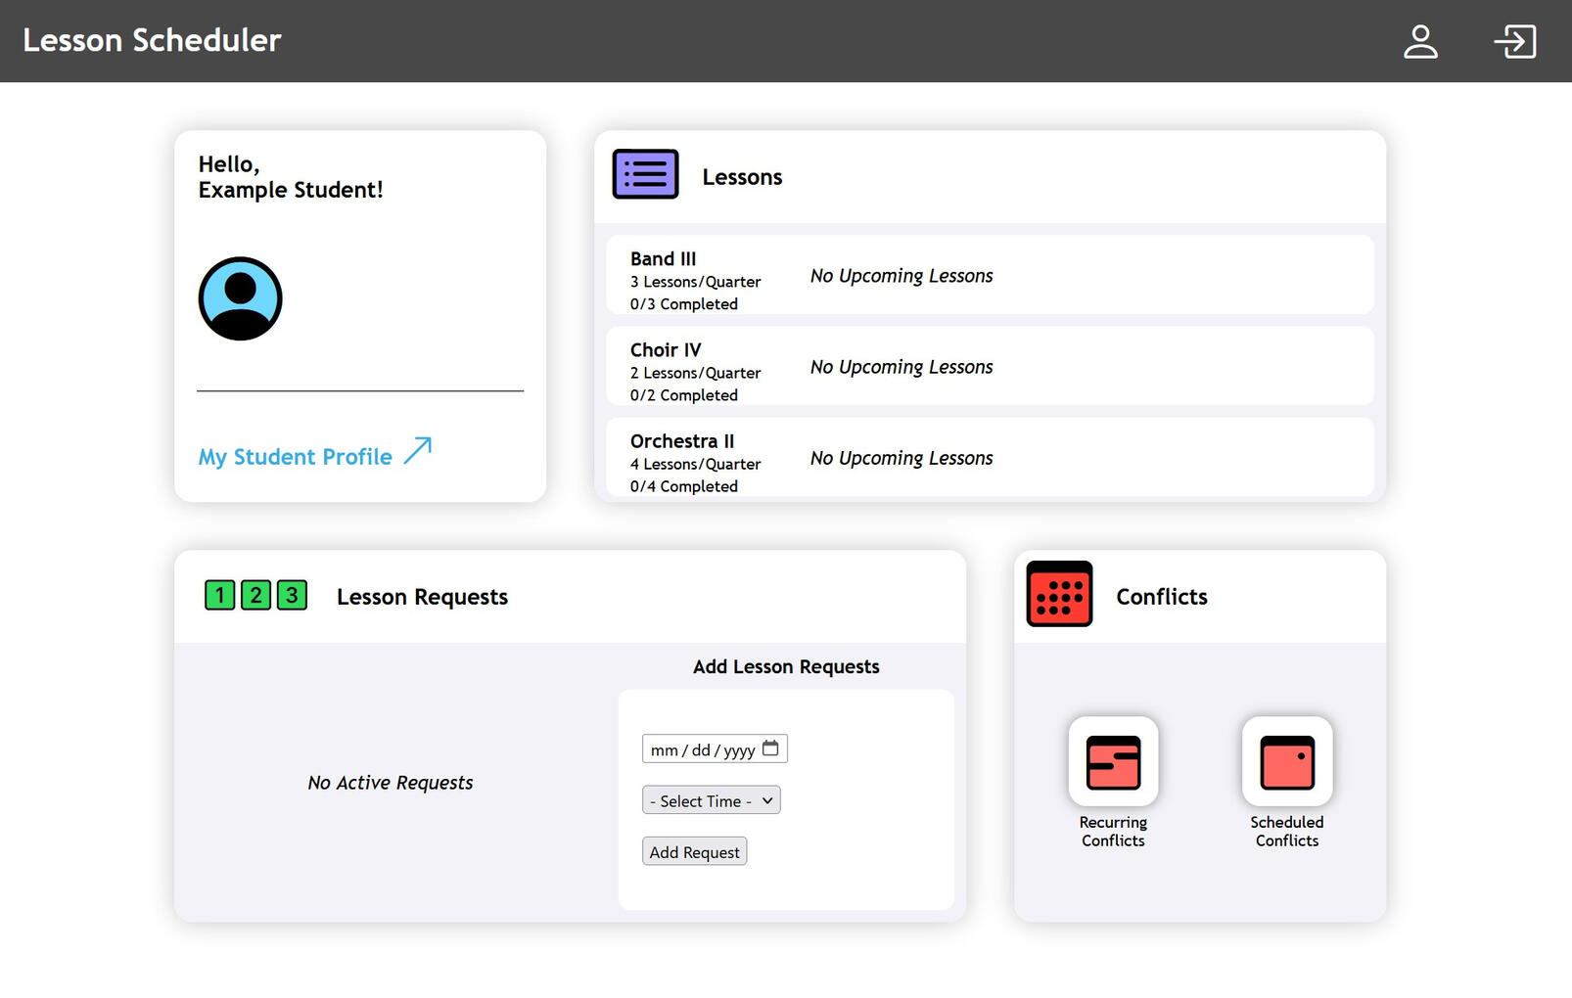Click the user account icon in header
Viewport: 1572px width, 998px height.
[1420, 41]
